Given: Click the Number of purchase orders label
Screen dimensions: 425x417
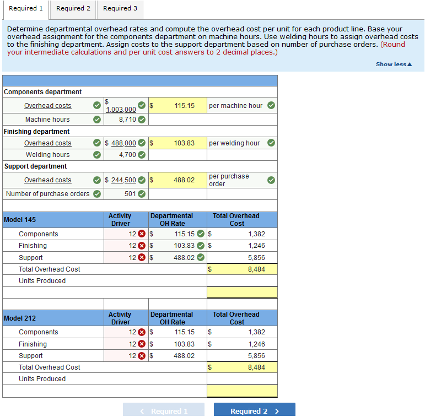Looking at the screenshot, I should pos(48,194).
